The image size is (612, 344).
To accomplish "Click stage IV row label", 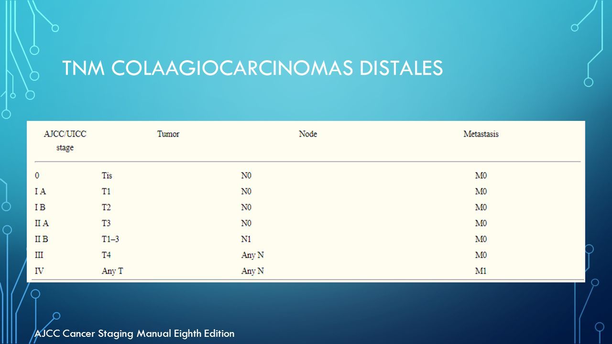I will click(40, 271).
